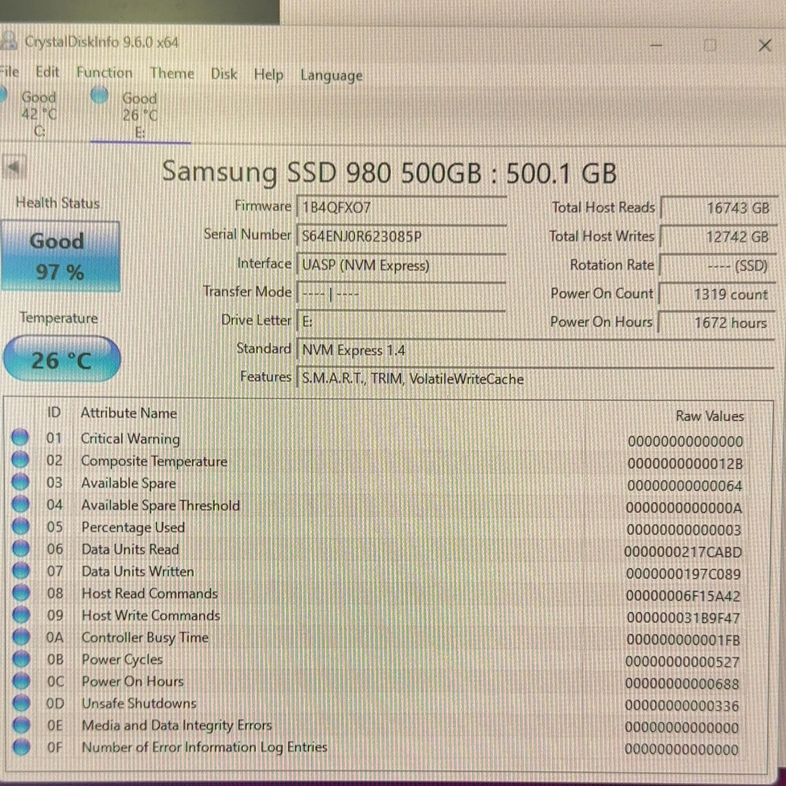
Task: Click the Percentage Used status orb
Action: (x=20, y=527)
